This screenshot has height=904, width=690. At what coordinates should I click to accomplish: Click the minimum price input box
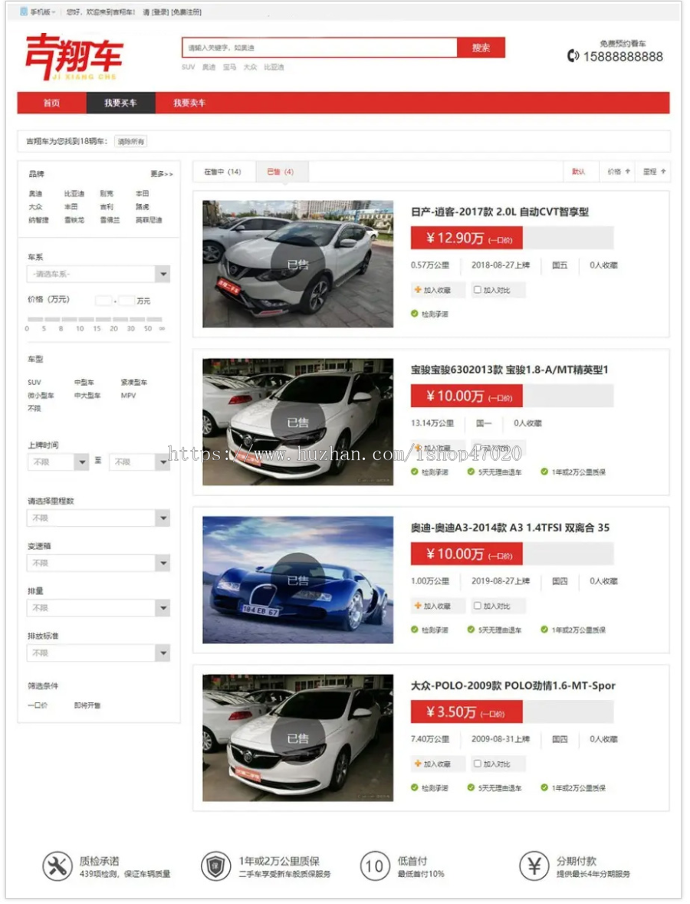(x=103, y=301)
